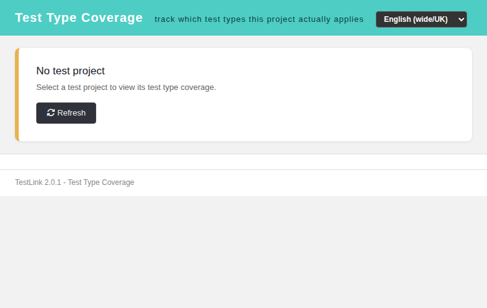Click 'Select a test project to view' message
Screen dimensions: 487x308
pyautogui.click(x=126, y=87)
